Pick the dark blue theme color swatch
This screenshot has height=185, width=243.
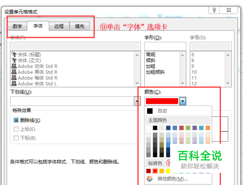(x=168, y=128)
